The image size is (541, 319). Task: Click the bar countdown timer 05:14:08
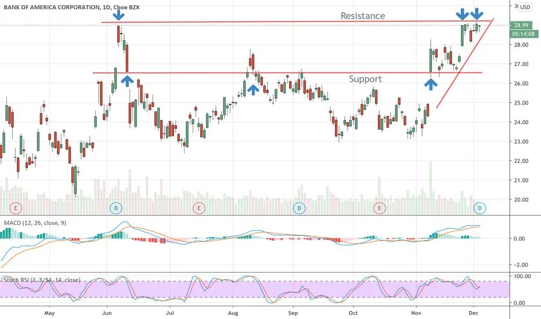pyautogui.click(x=524, y=34)
